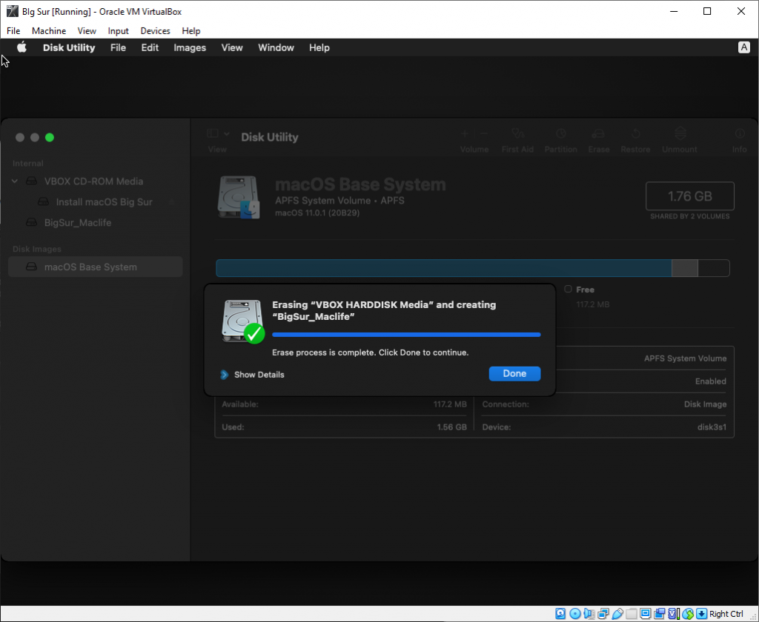Click the Info toolbar icon
This screenshot has height=622, width=759.
pos(739,134)
